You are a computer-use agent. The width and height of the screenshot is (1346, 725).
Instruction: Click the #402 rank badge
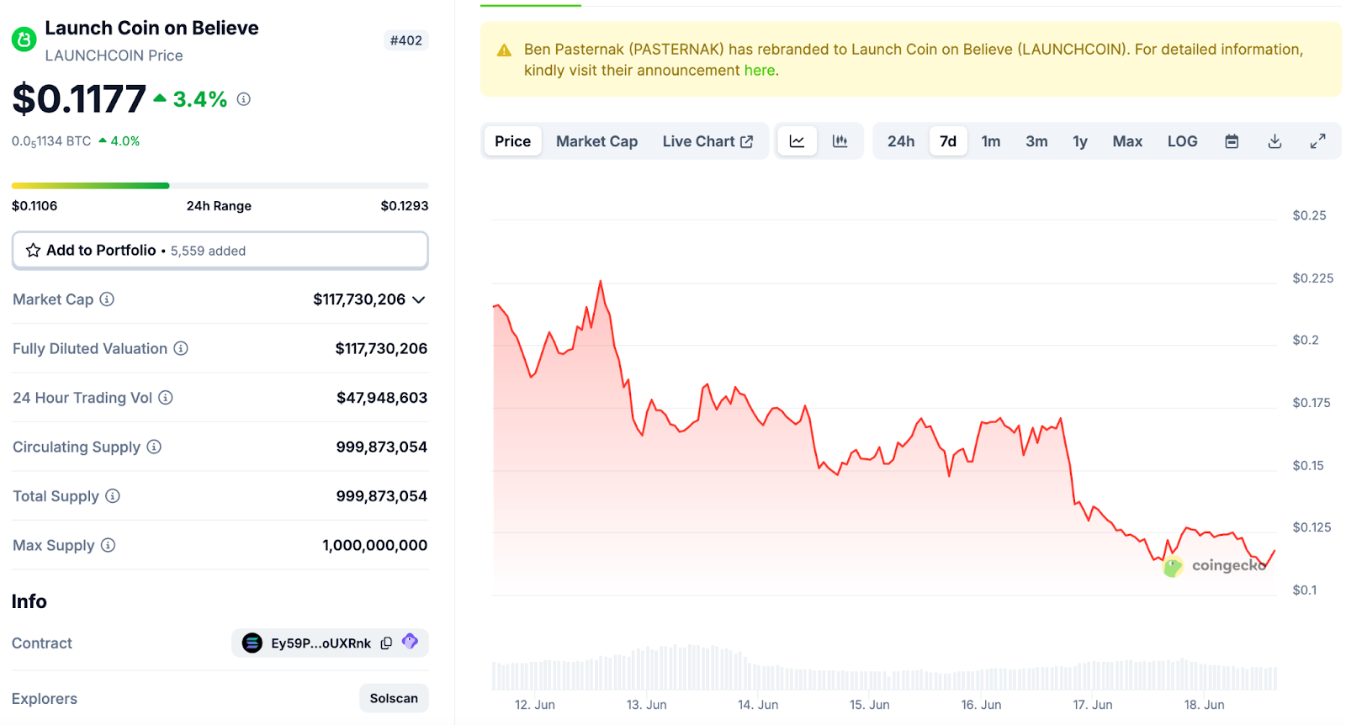[406, 40]
